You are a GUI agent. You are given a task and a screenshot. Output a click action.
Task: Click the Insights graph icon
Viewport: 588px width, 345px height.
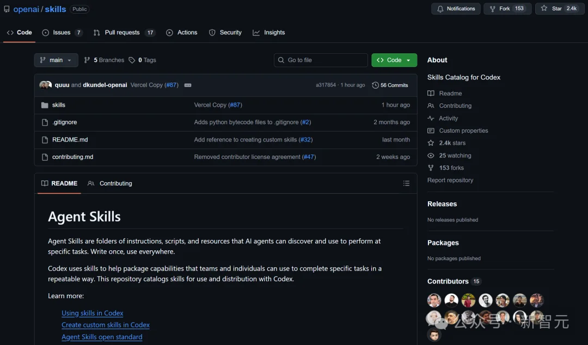click(x=256, y=33)
